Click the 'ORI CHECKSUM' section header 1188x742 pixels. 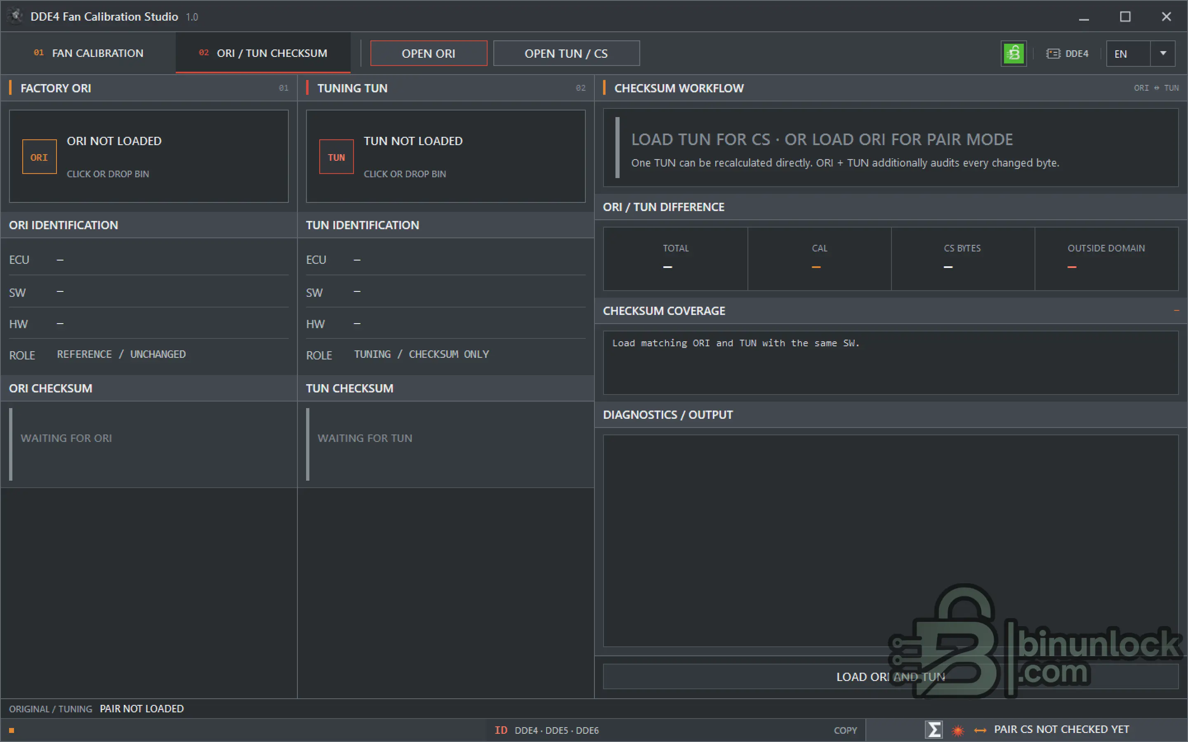(149, 388)
